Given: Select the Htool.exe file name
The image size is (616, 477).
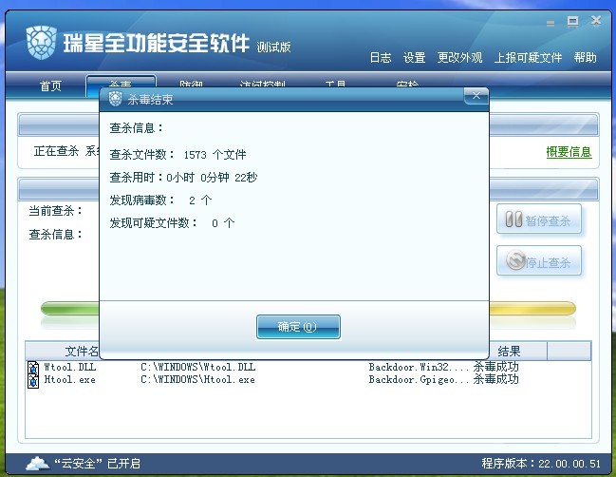Looking at the screenshot, I should [70, 380].
